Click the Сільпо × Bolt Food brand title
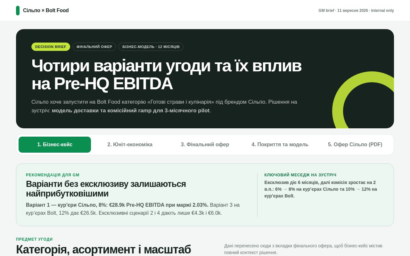 click(46, 11)
